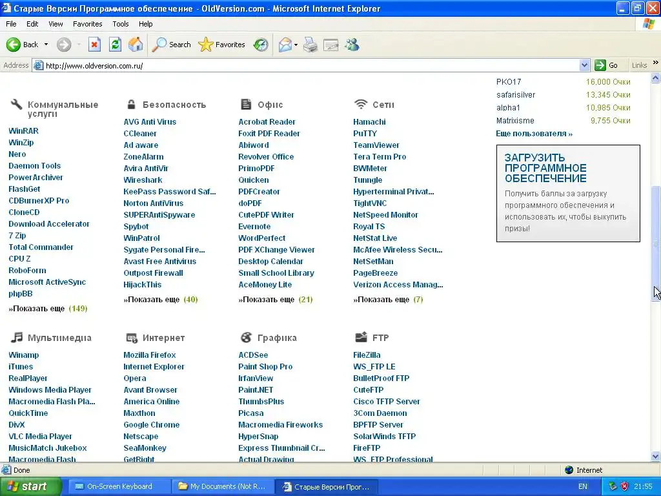This screenshot has height=496, width=661.
Task: Click the Edit toolbar icon beside Print
Action: tap(331, 45)
